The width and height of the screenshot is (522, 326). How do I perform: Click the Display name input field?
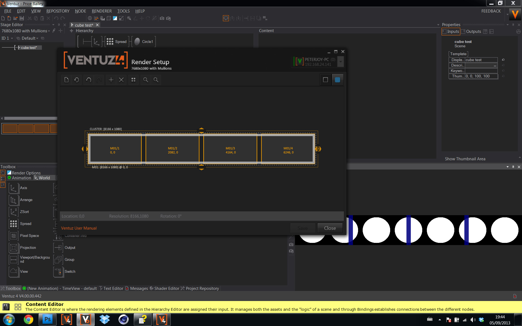coord(481,60)
